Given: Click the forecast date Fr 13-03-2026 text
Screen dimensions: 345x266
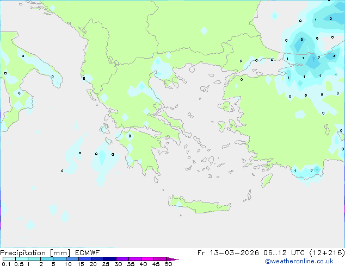Looking at the screenshot, I should point(228,253).
